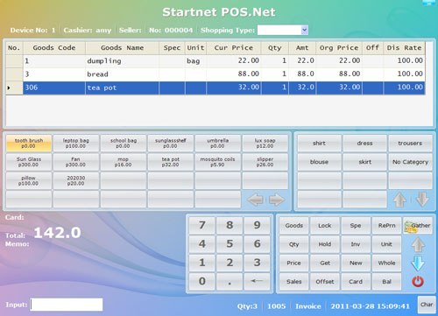Click the backspace arrow key on keypad
Viewport: 438px width, 316px height.
[x=257, y=281]
